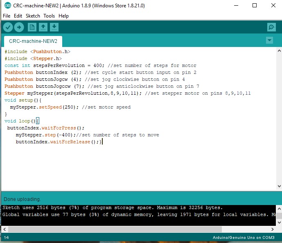Click console horizontal scrollbar left arrow

pyautogui.click(x=5, y=230)
